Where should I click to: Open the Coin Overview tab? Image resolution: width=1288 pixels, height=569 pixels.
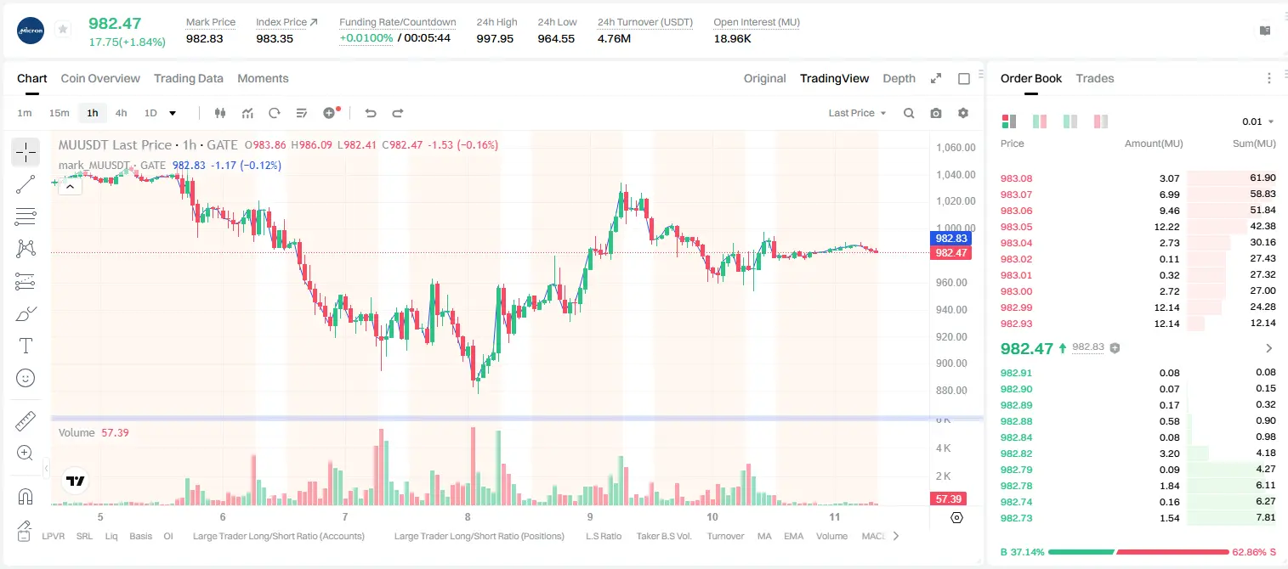tap(100, 78)
